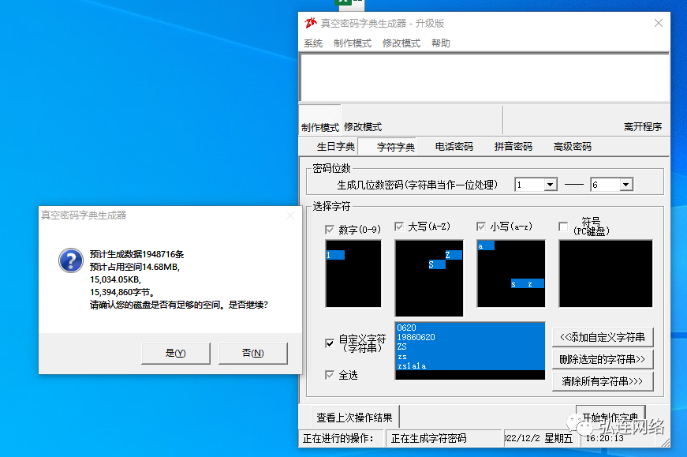Click 清除所有字符串>>> button
Viewport: 687px width, 457px height.
[603, 381]
